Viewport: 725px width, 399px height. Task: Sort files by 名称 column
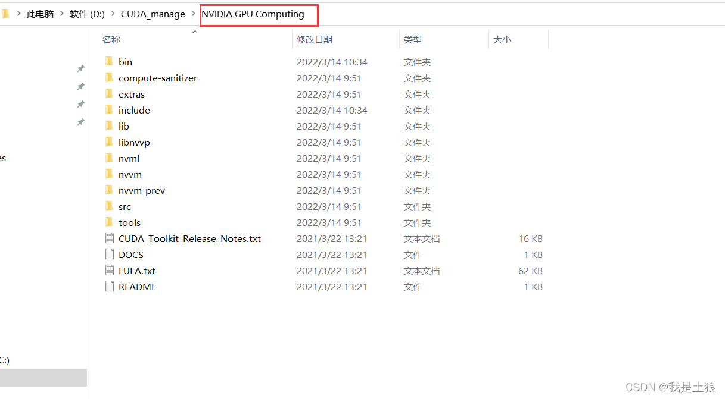(x=111, y=39)
